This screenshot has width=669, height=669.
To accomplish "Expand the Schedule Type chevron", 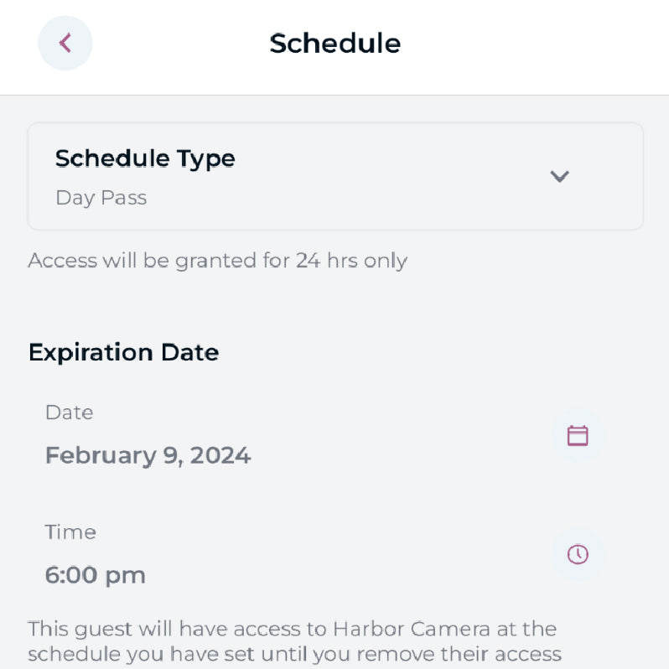I will click(559, 176).
